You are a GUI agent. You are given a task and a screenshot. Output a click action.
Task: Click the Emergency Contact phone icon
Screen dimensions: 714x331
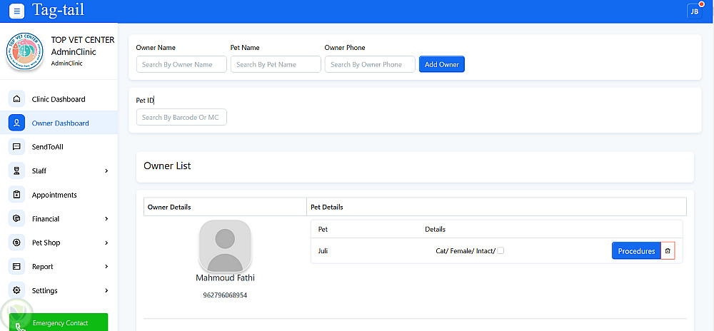click(x=20, y=327)
